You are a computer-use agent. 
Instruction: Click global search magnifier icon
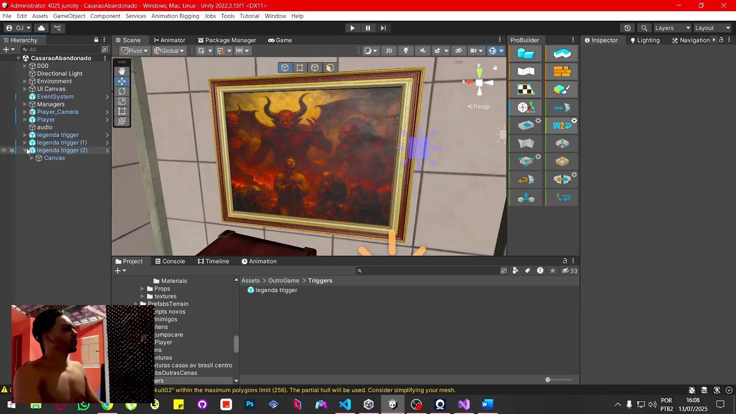tap(644, 28)
